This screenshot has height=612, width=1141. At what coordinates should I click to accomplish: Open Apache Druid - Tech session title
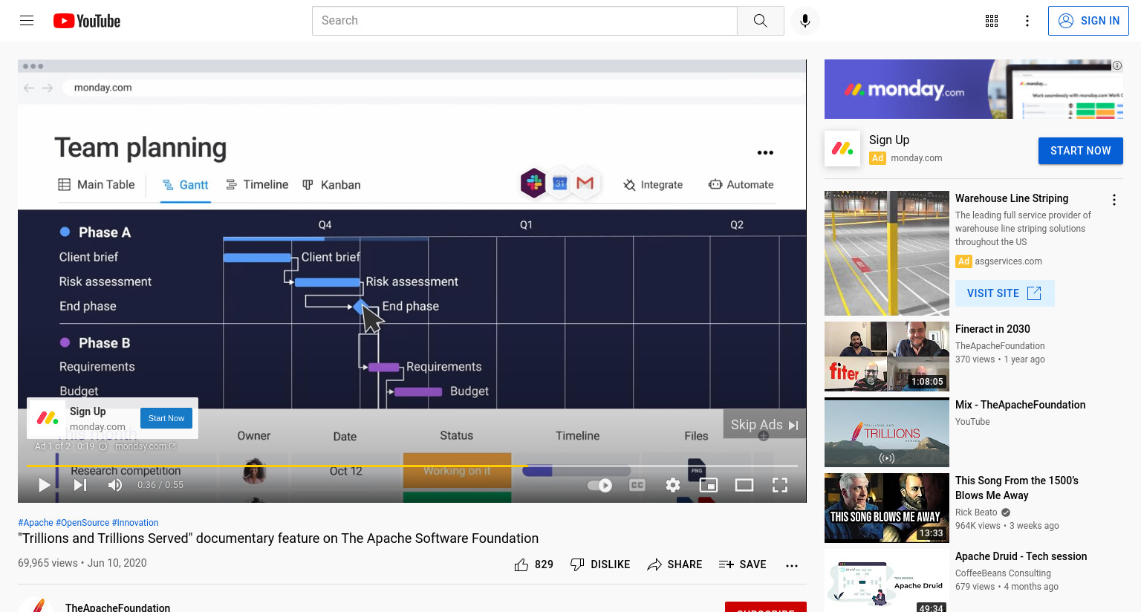pyautogui.click(x=1021, y=556)
